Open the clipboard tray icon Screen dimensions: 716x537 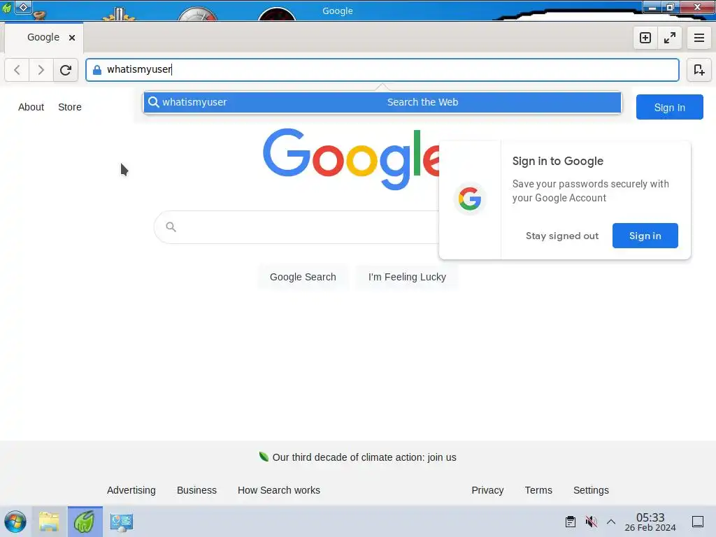pos(571,522)
